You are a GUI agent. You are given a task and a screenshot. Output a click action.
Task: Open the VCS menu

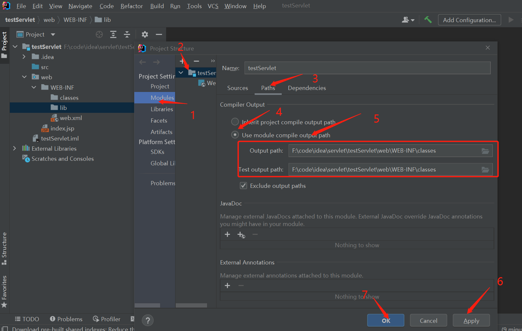point(213,6)
